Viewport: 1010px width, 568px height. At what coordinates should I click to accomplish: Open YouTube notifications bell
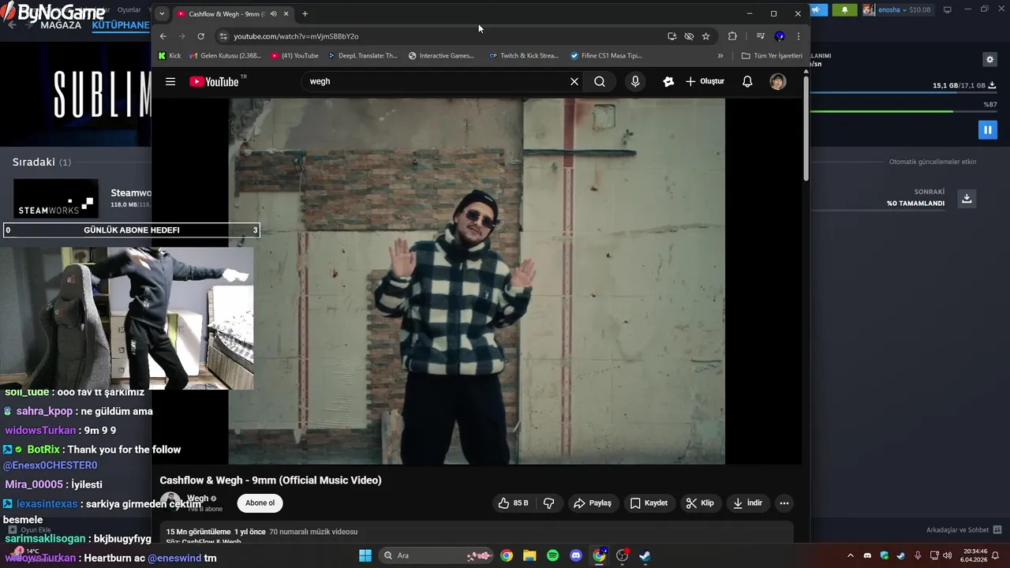pyautogui.click(x=747, y=81)
